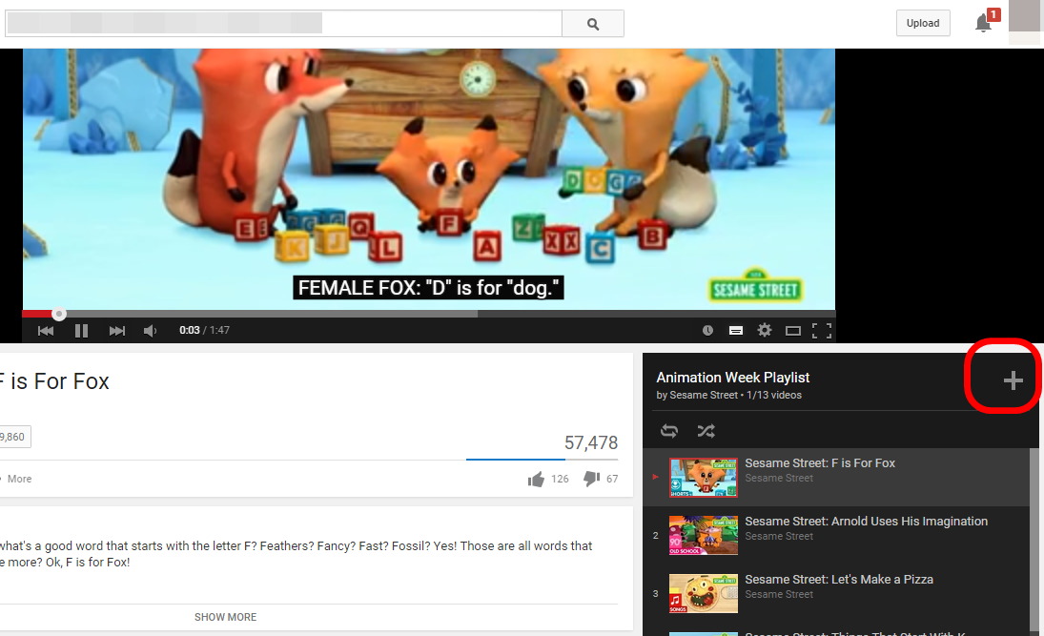Image resolution: width=1044 pixels, height=636 pixels.
Task: Open Sesame Street channel in playlist header
Action: [703, 395]
